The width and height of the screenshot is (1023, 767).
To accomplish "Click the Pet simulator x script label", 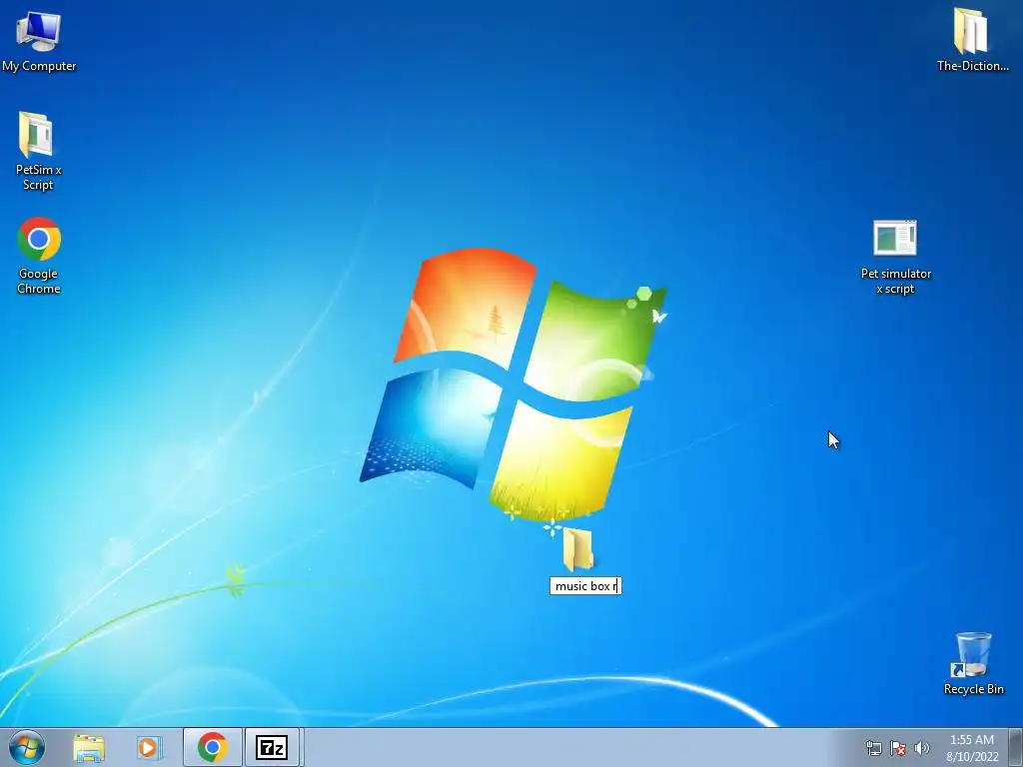I will click(x=896, y=281).
